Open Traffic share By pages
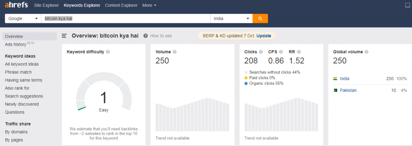The width and height of the screenshot is (412, 146). coord(14,140)
